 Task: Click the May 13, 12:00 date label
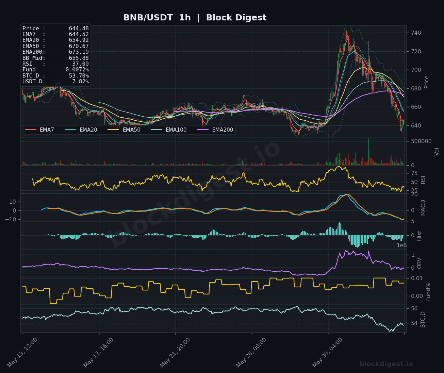click(x=22, y=353)
